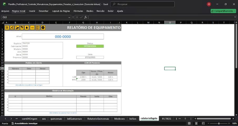Viewport: 238px width, 126px height.
Task: Click the yellow heavy equipment tractor icon
Action: coord(17,28)
